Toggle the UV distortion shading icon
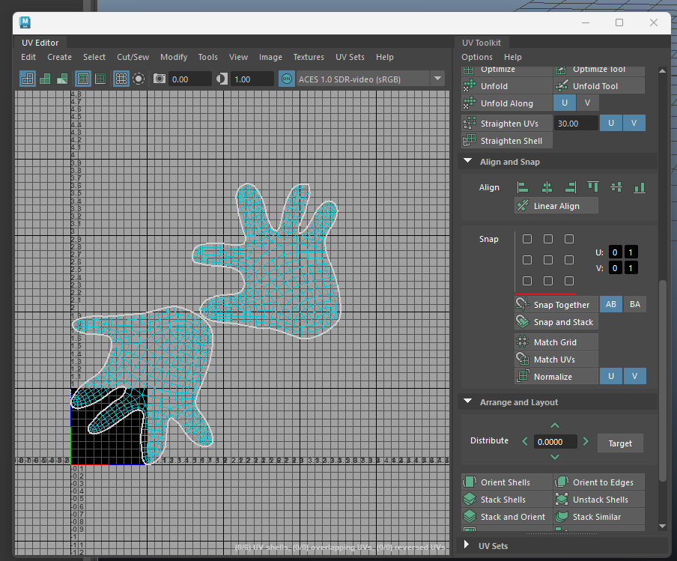This screenshot has width=677, height=561. [62, 79]
